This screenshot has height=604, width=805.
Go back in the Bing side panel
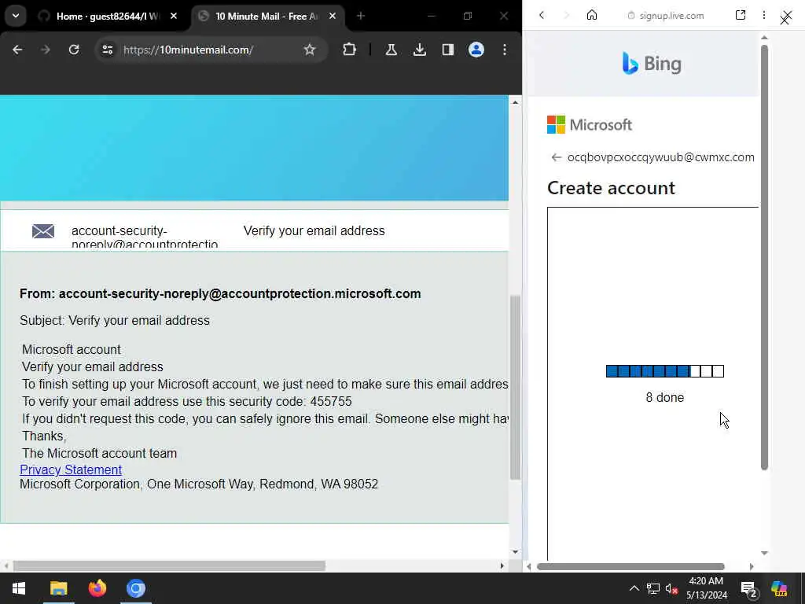542,16
